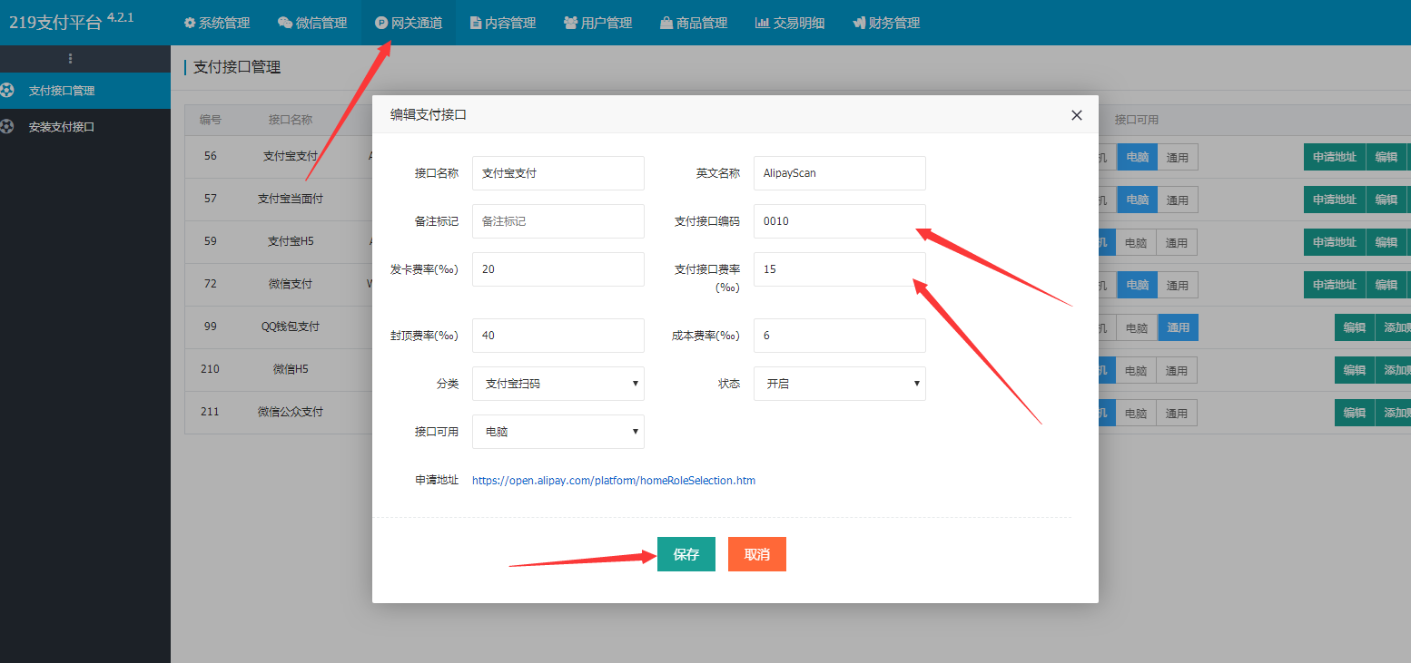Toggle 电脑 for row 210 微信H5

[x=1137, y=370]
